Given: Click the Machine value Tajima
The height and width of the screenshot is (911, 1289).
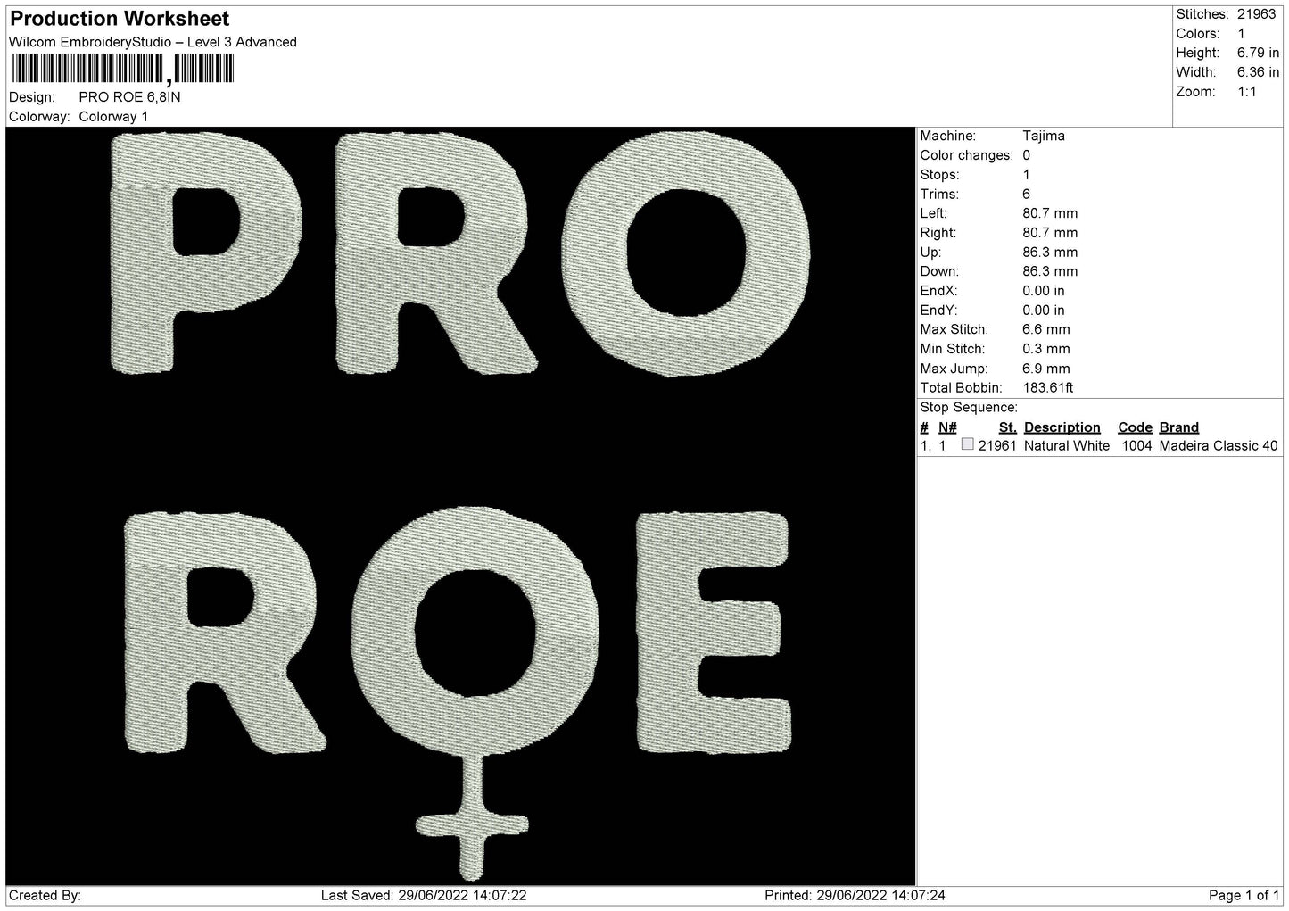Looking at the screenshot, I should pos(1044,137).
